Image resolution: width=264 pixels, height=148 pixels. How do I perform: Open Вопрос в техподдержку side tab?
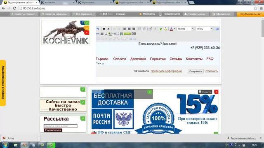3,83
